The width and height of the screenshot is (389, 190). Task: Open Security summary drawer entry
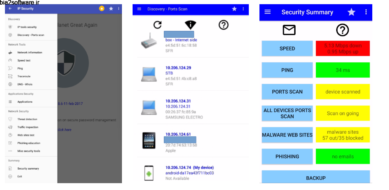31,168
